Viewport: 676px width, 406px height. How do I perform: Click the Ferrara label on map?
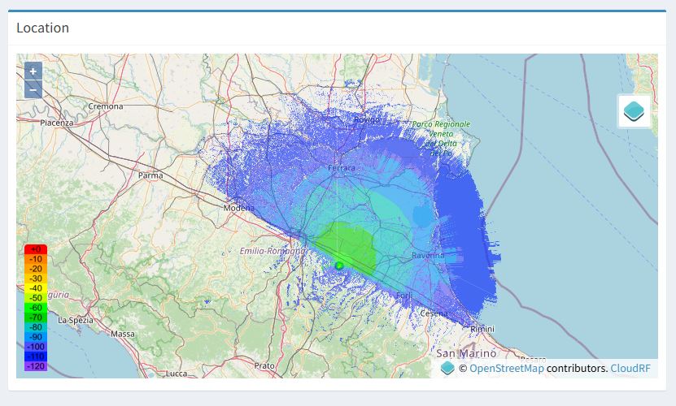[x=341, y=168]
